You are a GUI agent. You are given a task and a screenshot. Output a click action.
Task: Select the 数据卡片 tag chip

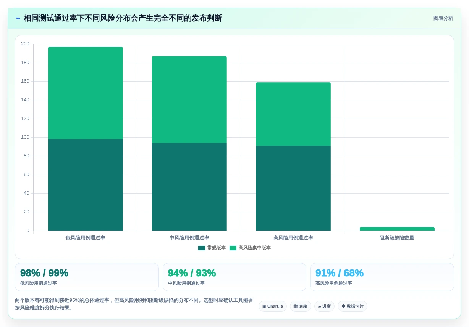(x=353, y=306)
